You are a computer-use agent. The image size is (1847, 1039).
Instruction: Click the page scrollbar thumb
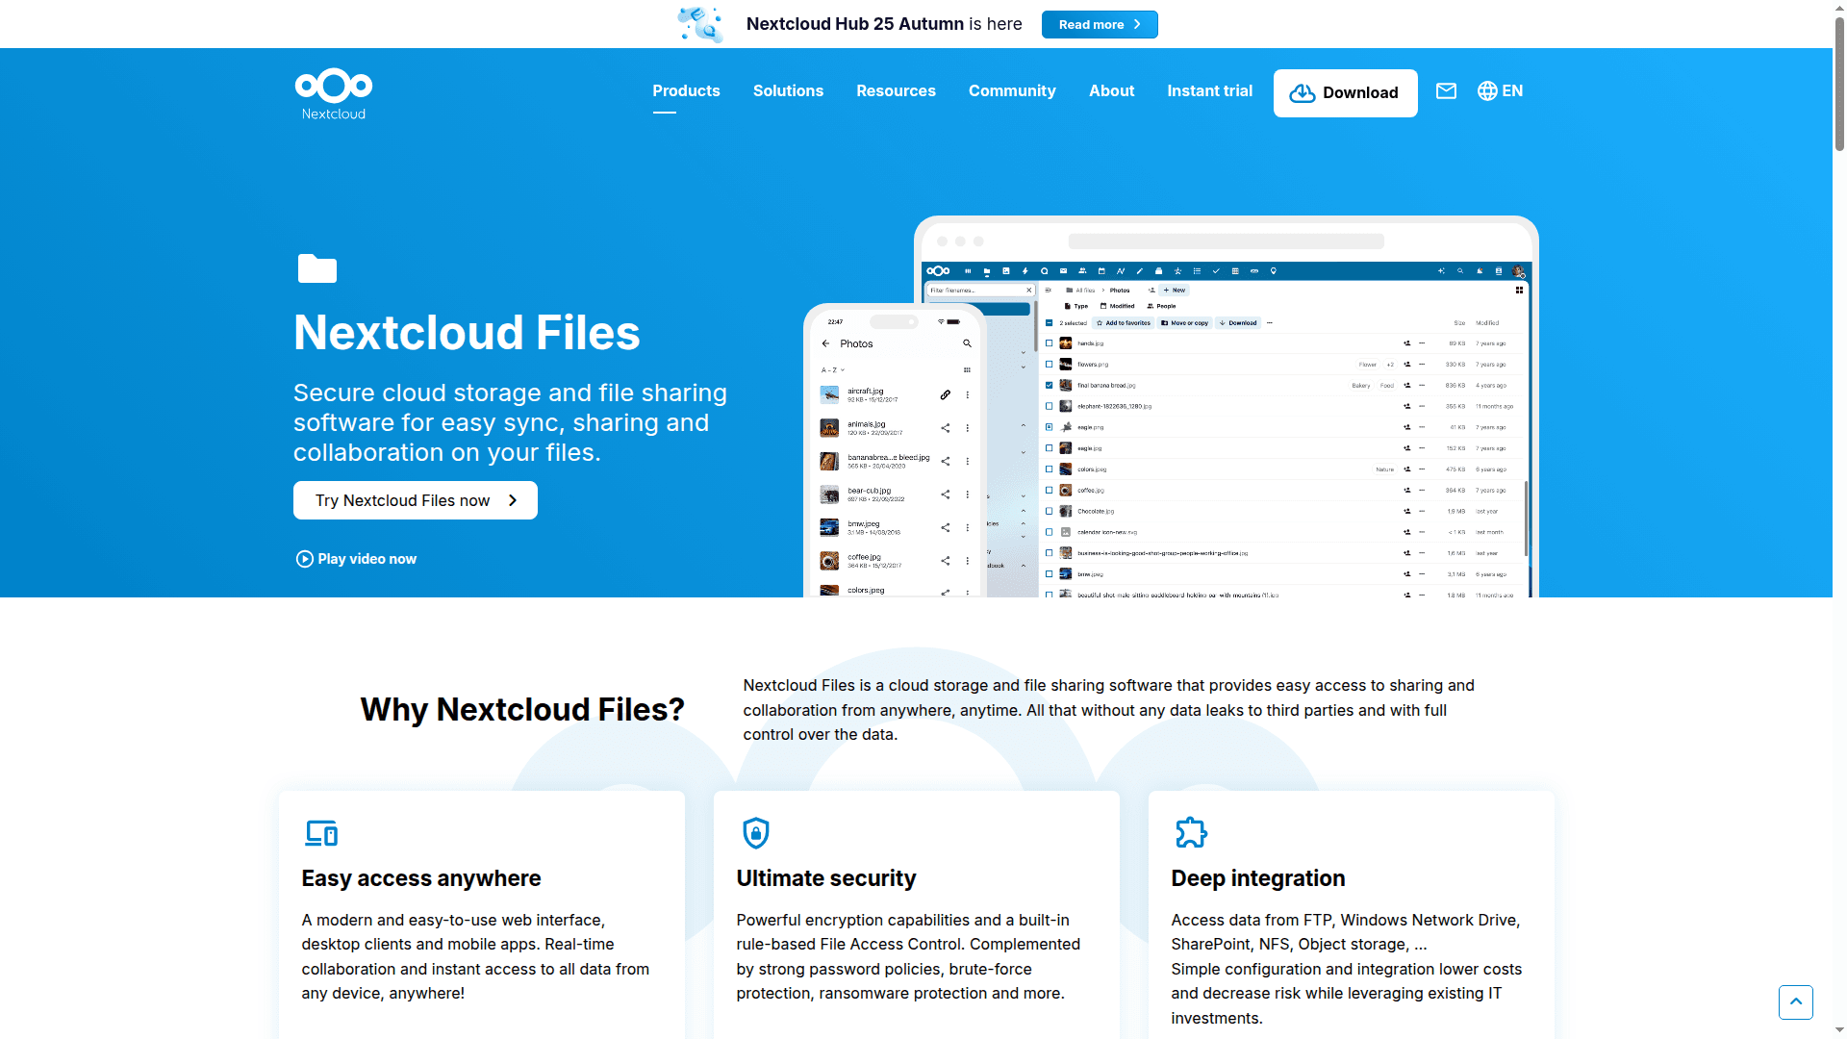[x=1839, y=82]
